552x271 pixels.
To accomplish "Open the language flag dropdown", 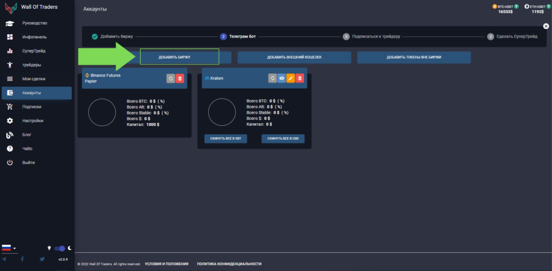I will coord(9,248).
